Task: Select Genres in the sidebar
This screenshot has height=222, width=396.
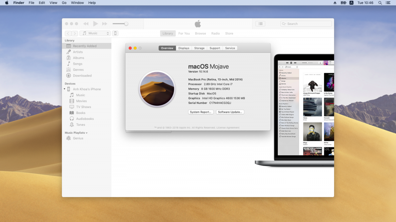Action: click(87, 70)
